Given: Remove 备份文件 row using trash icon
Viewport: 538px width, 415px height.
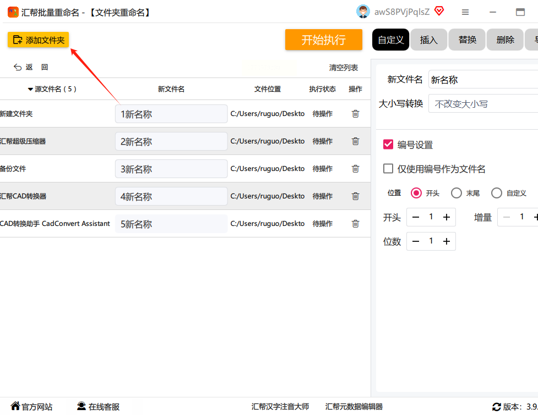Looking at the screenshot, I should click(x=355, y=169).
